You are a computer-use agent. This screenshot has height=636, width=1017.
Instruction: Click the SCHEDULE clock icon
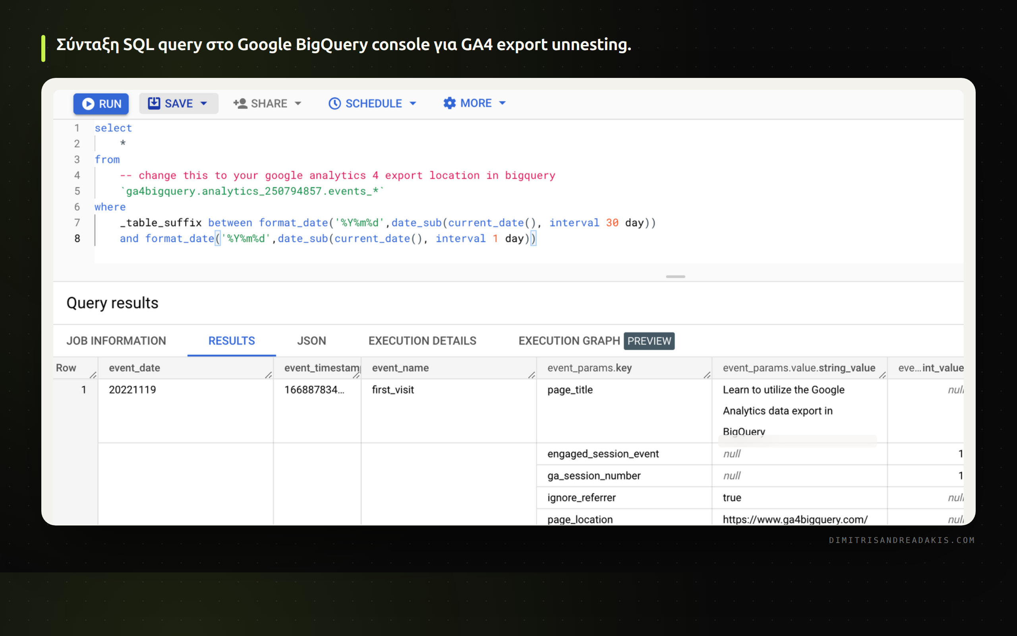pos(334,103)
